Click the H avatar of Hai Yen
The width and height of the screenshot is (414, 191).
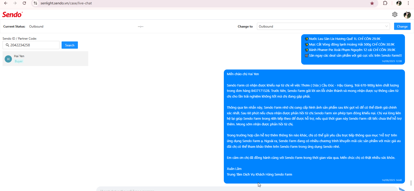(8, 59)
